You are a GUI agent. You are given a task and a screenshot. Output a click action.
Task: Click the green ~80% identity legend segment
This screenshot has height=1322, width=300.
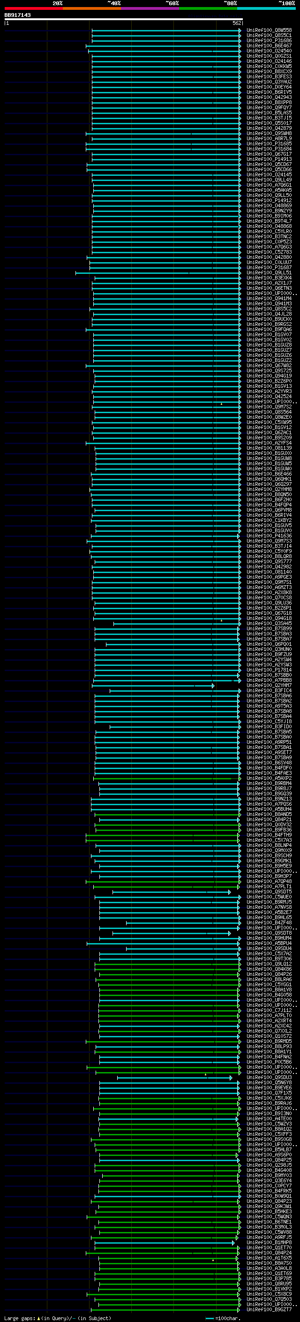tap(208, 8)
